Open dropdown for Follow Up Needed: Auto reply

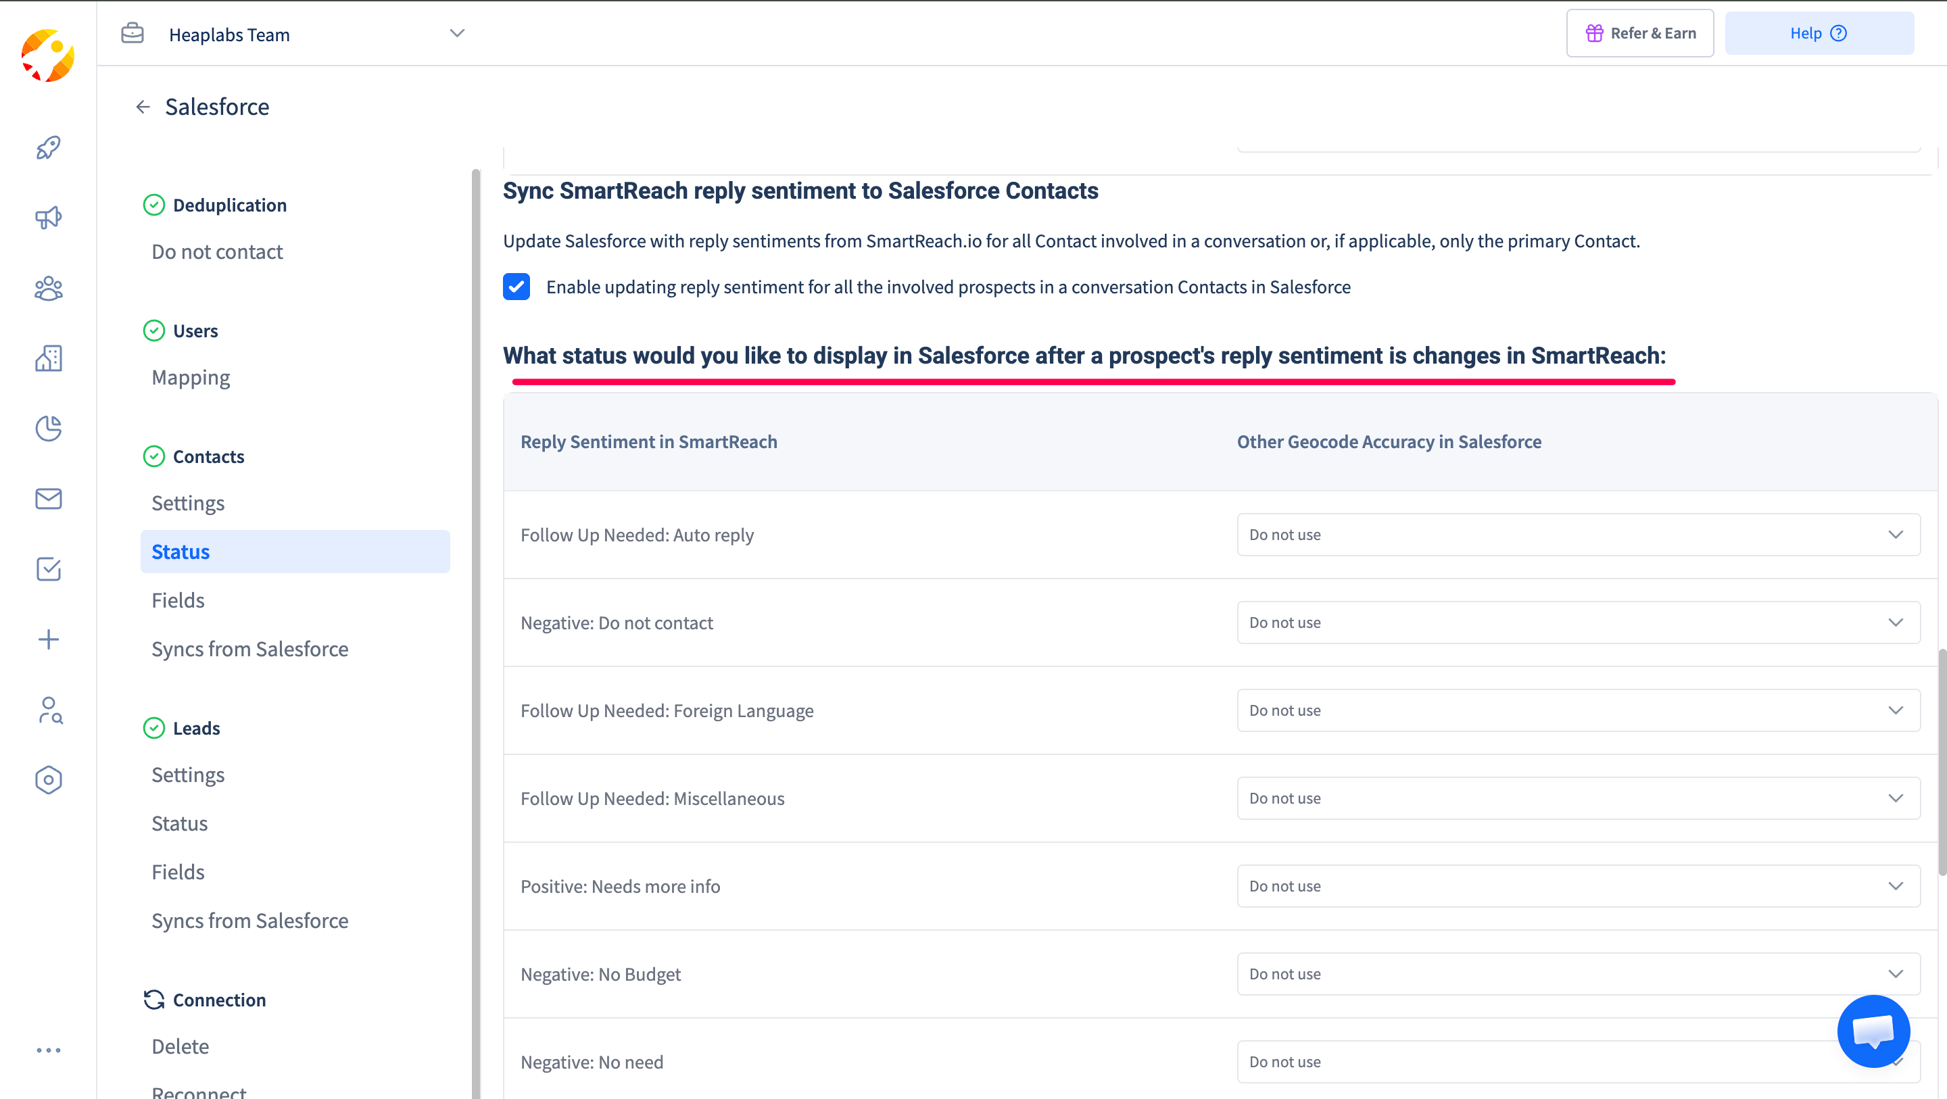tap(1578, 535)
